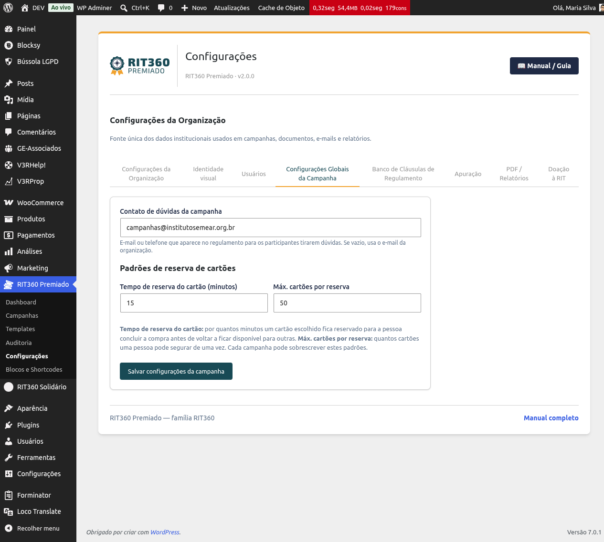
Task: Open the Bússola LGPD shield icon
Action: click(x=9, y=62)
